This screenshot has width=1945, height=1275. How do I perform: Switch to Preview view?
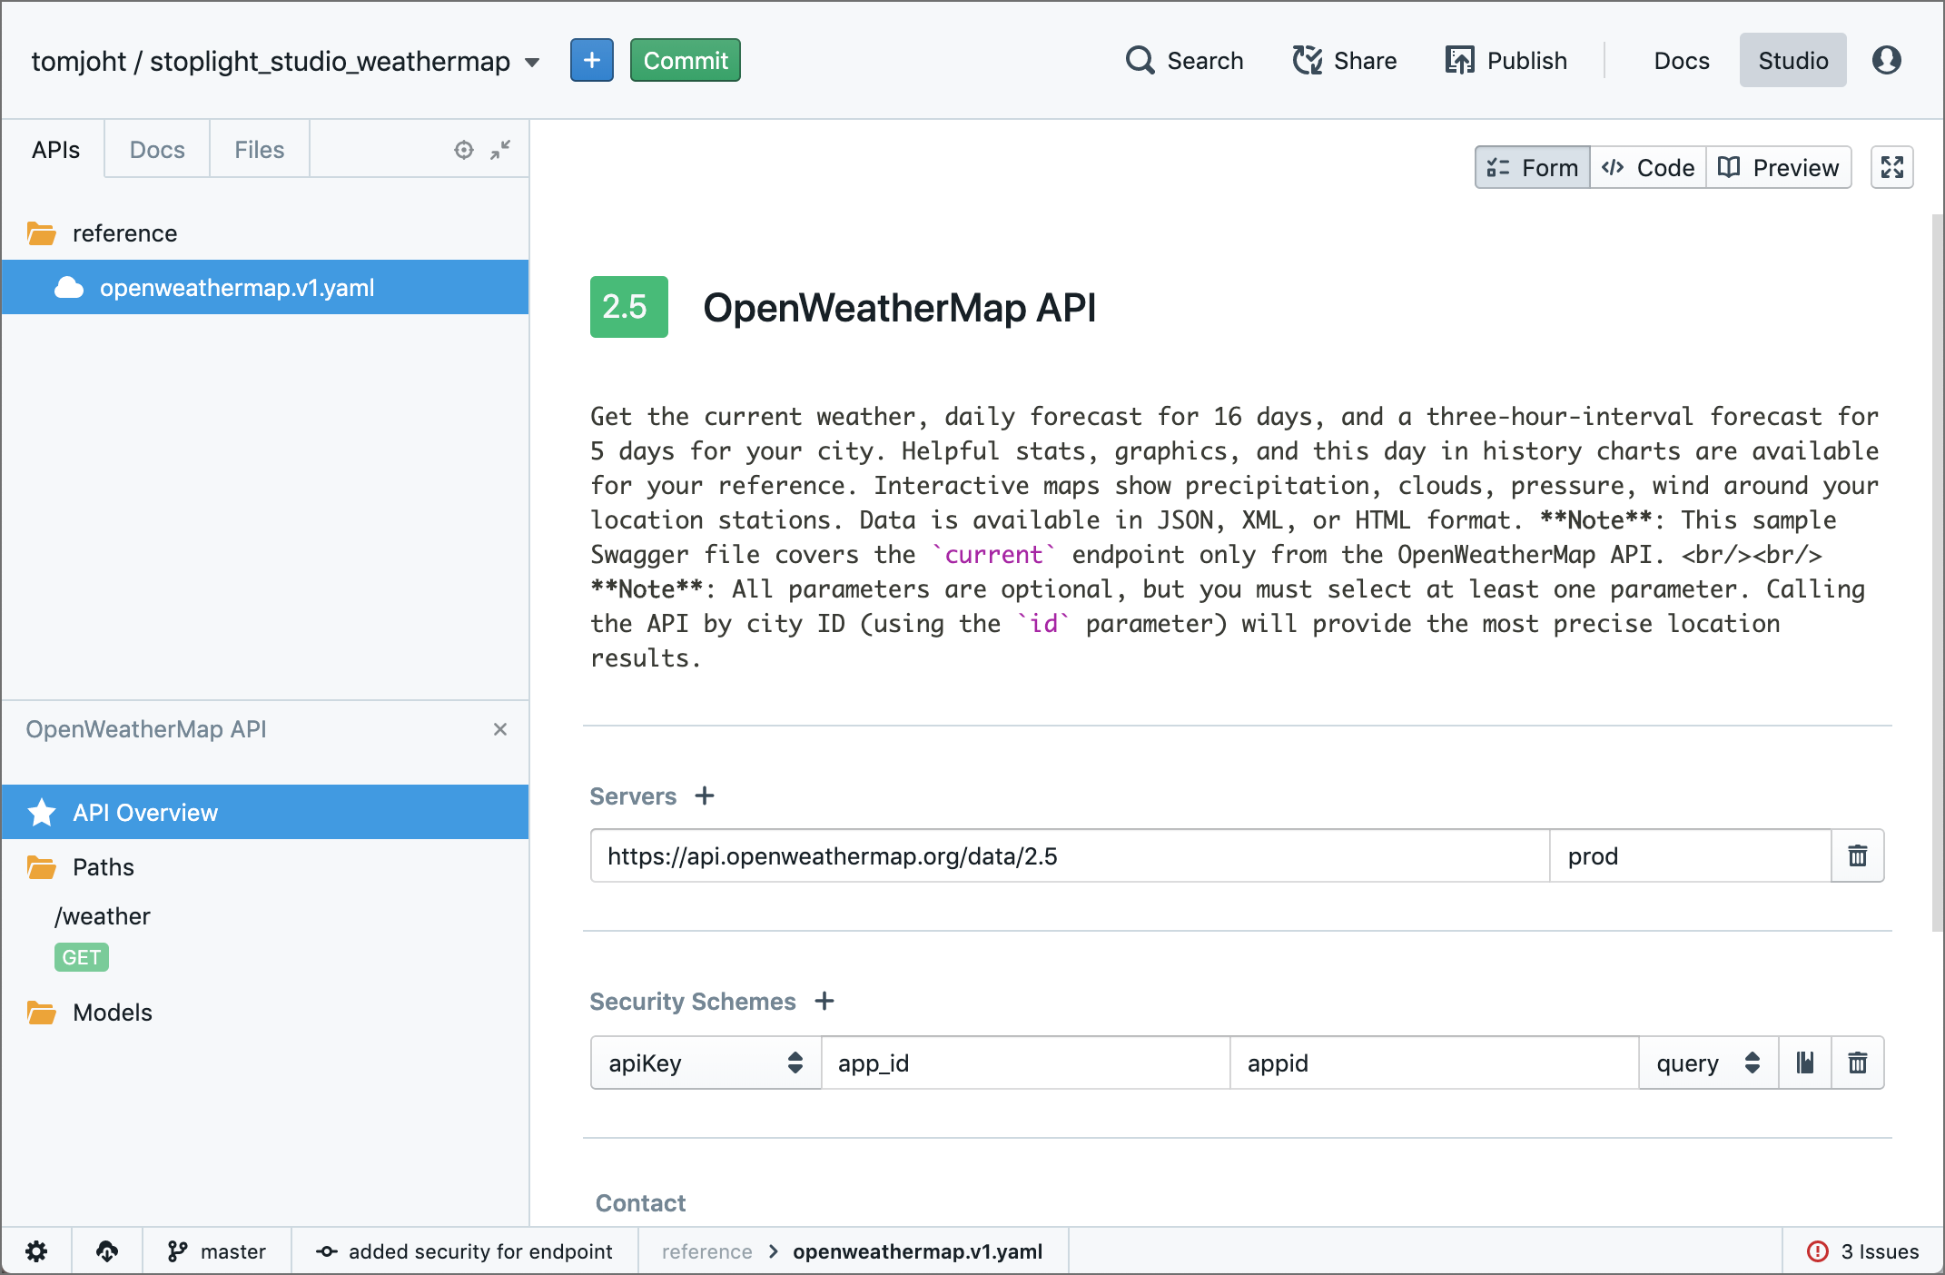click(x=1779, y=167)
